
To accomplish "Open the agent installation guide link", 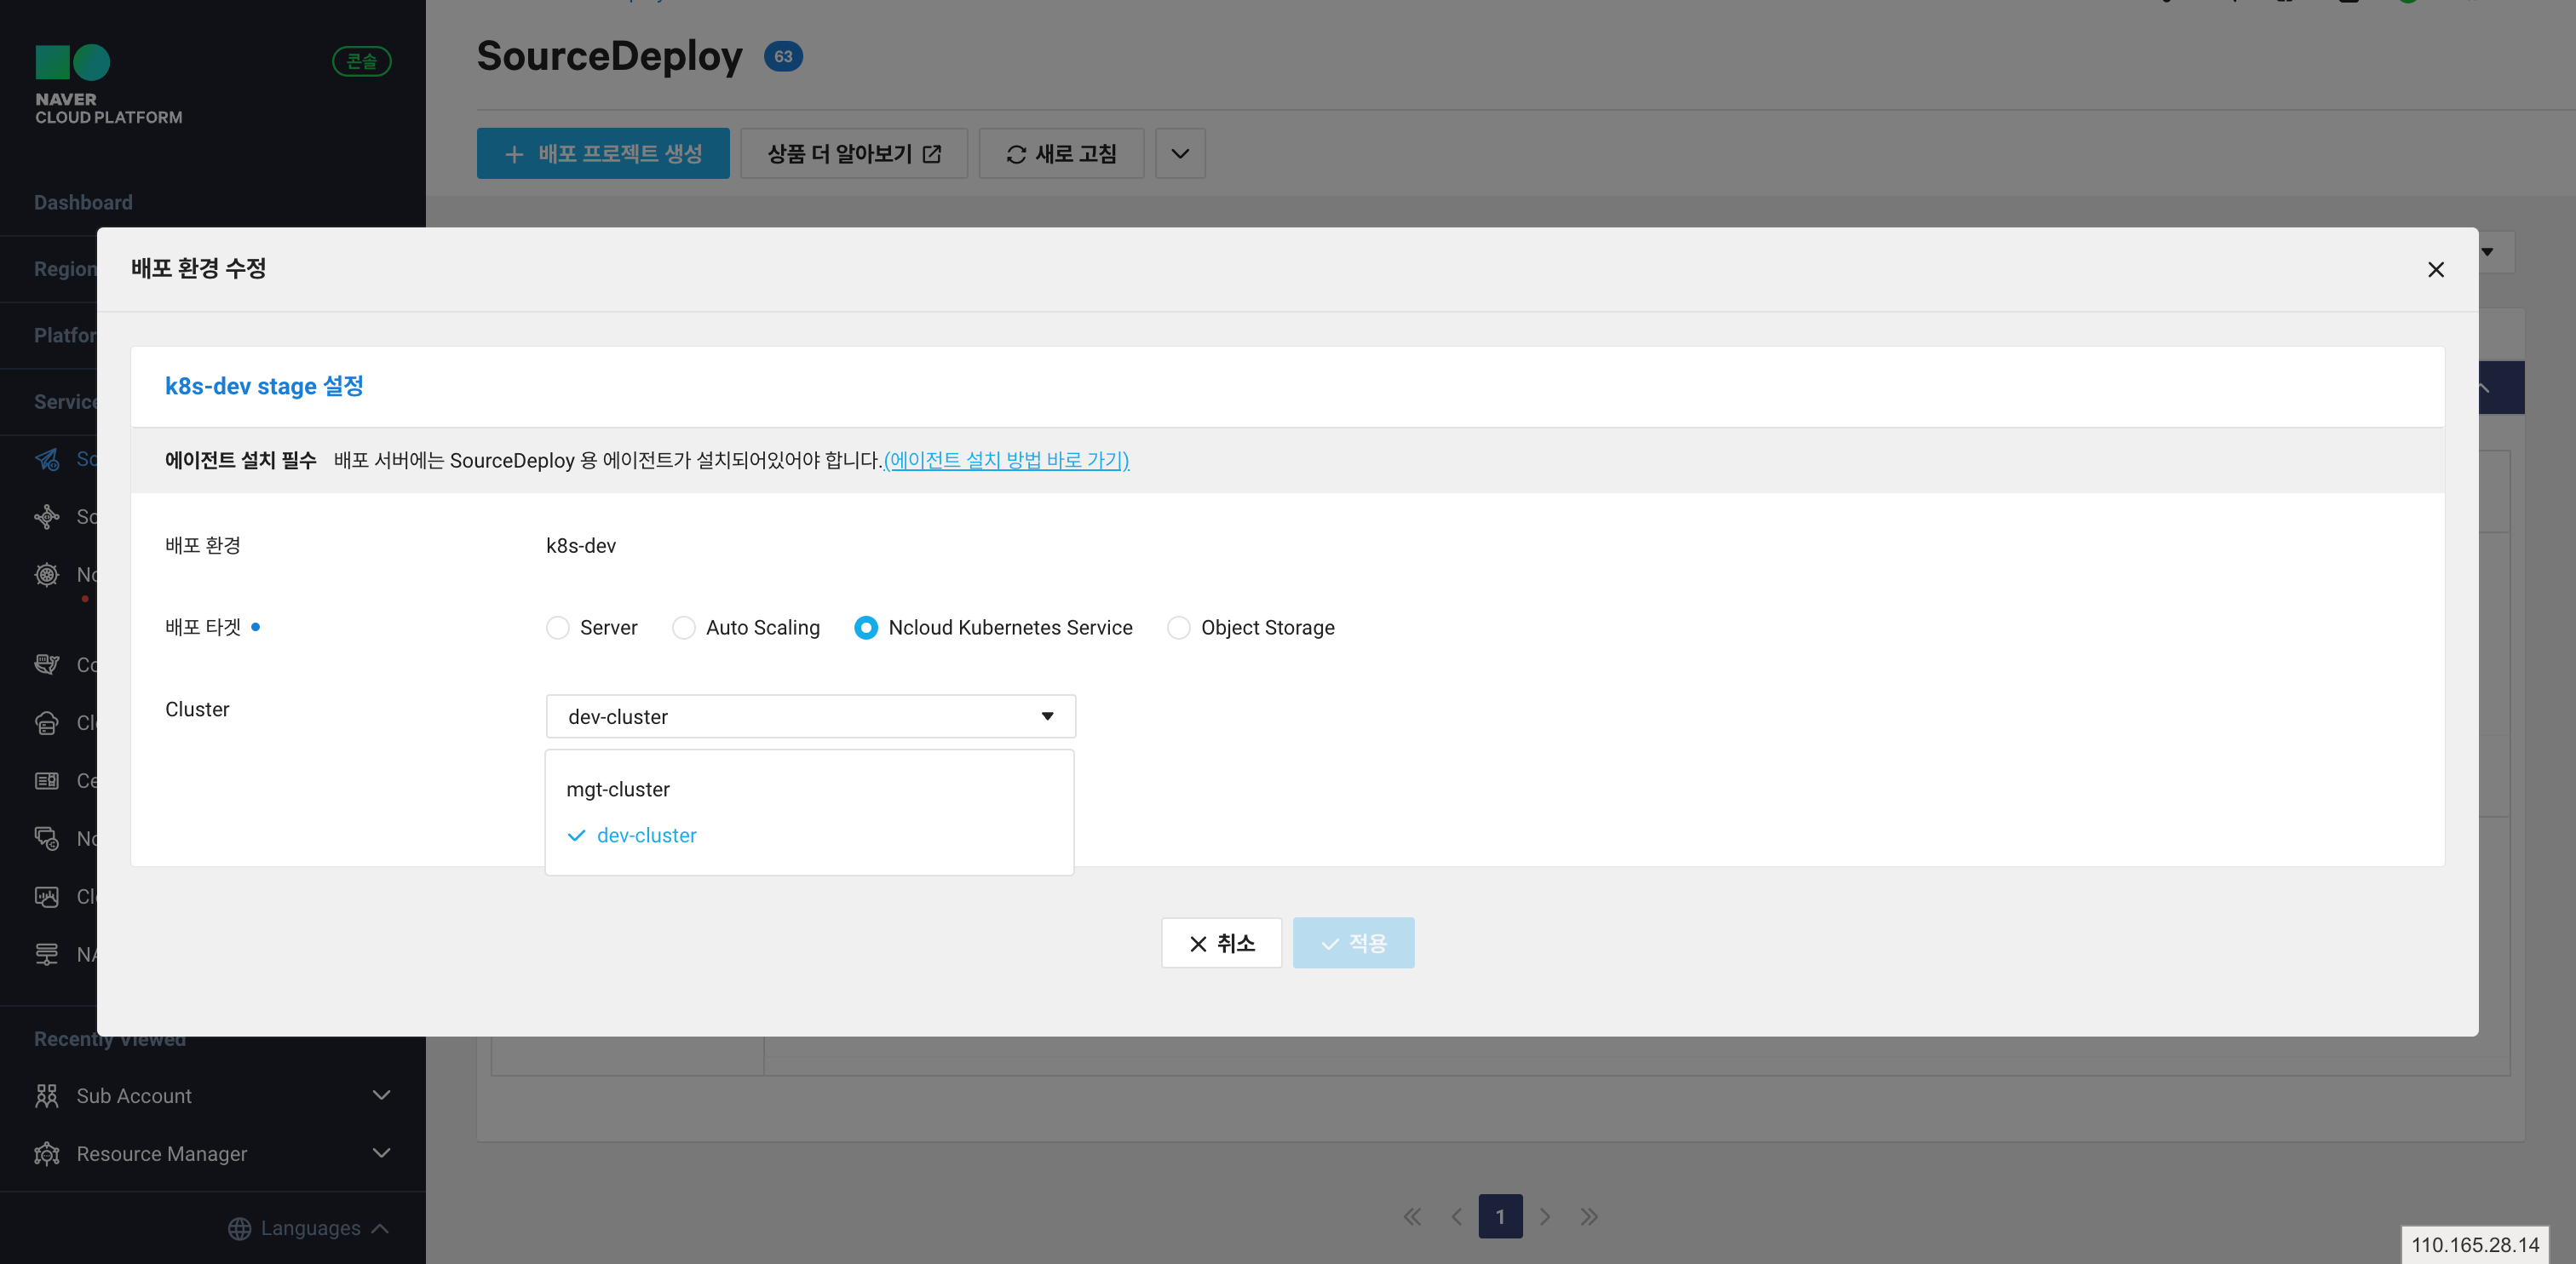I will pyautogui.click(x=1006, y=460).
